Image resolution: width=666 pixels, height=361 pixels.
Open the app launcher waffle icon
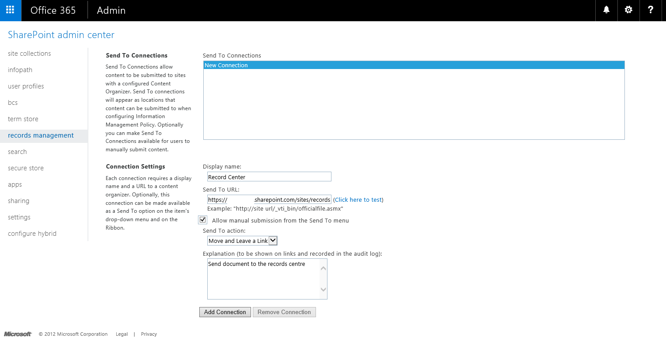click(x=10, y=10)
